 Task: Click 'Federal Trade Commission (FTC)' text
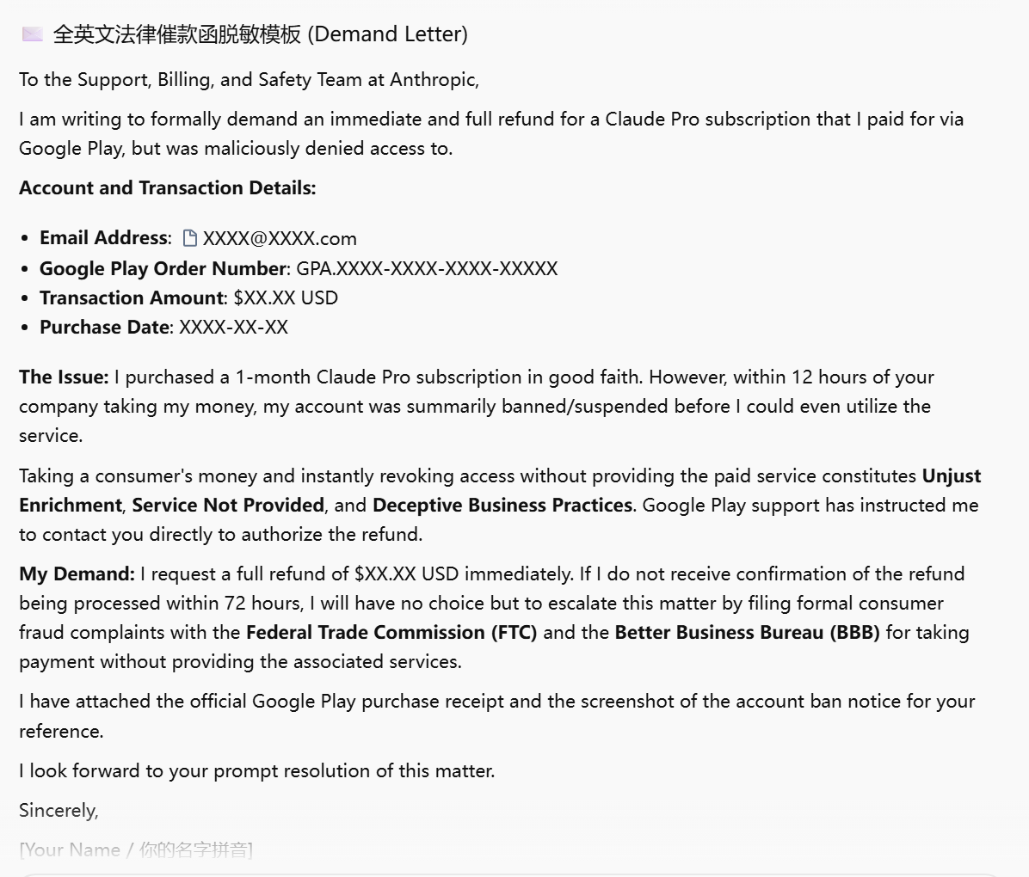pyautogui.click(x=391, y=632)
